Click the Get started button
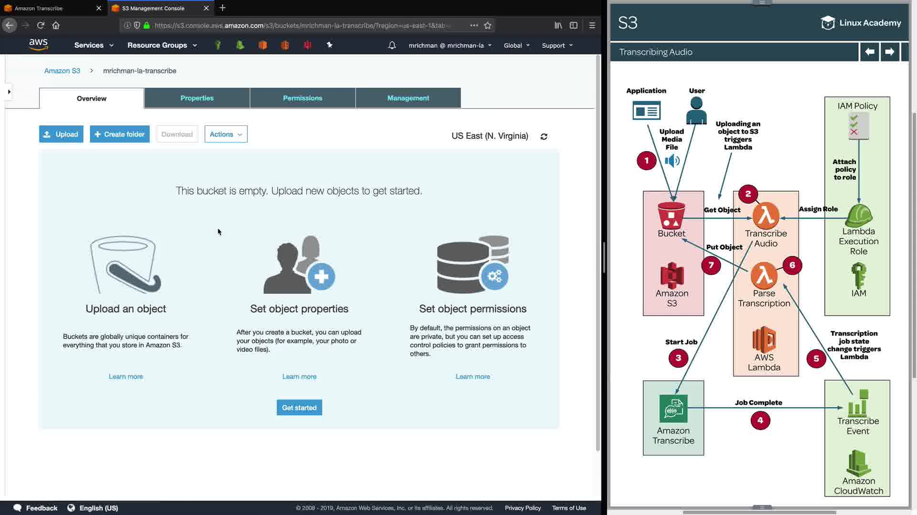 click(x=299, y=408)
